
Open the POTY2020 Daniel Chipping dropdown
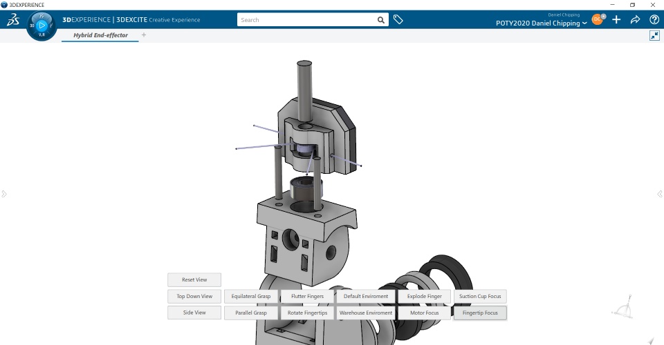(x=541, y=23)
